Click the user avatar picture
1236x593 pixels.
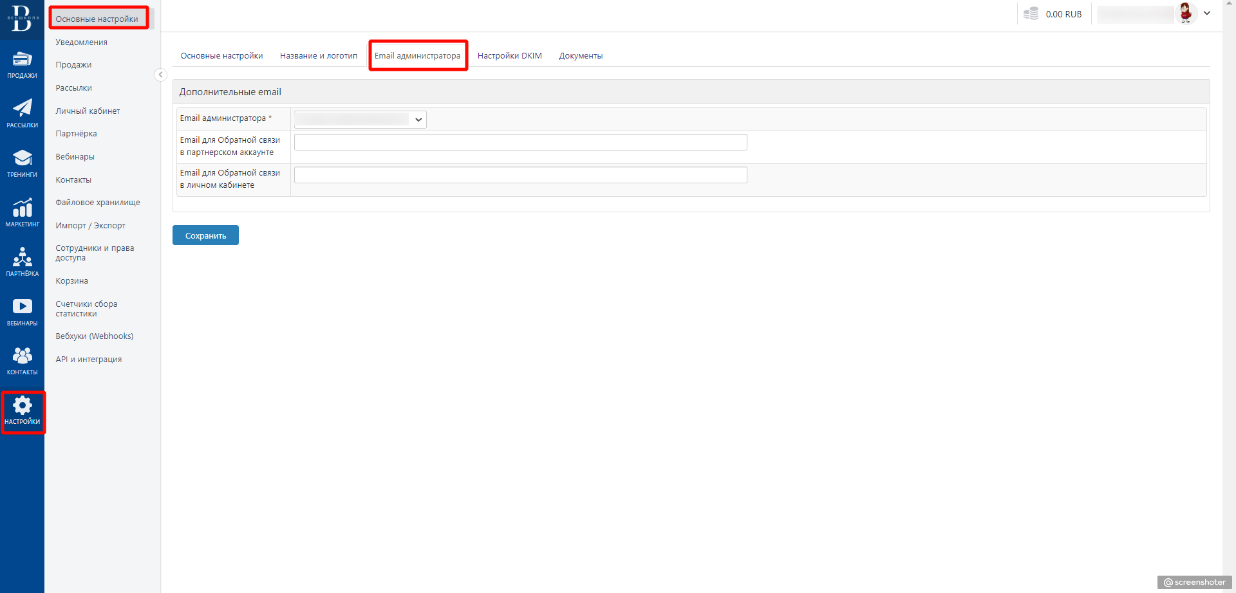click(x=1185, y=13)
